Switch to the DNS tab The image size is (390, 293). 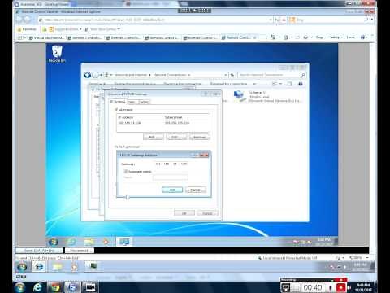(x=132, y=102)
